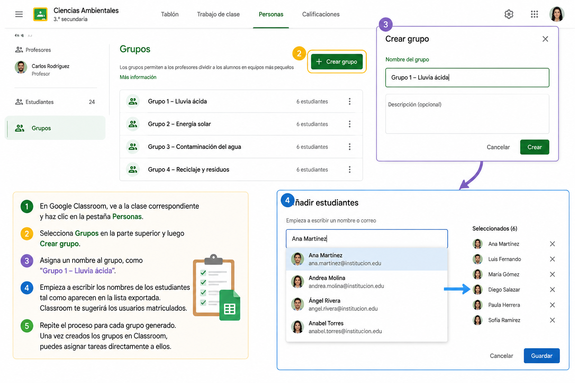575x383 pixels.
Task: Switch to the Trabajo de clase tab
Action: 218,14
